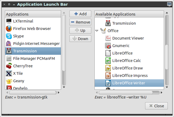Image resolution: width=174 pixels, height=117 pixels.
Task: Click the Gnumeric spreadsheet icon
Action: pyautogui.click(x=108, y=46)
